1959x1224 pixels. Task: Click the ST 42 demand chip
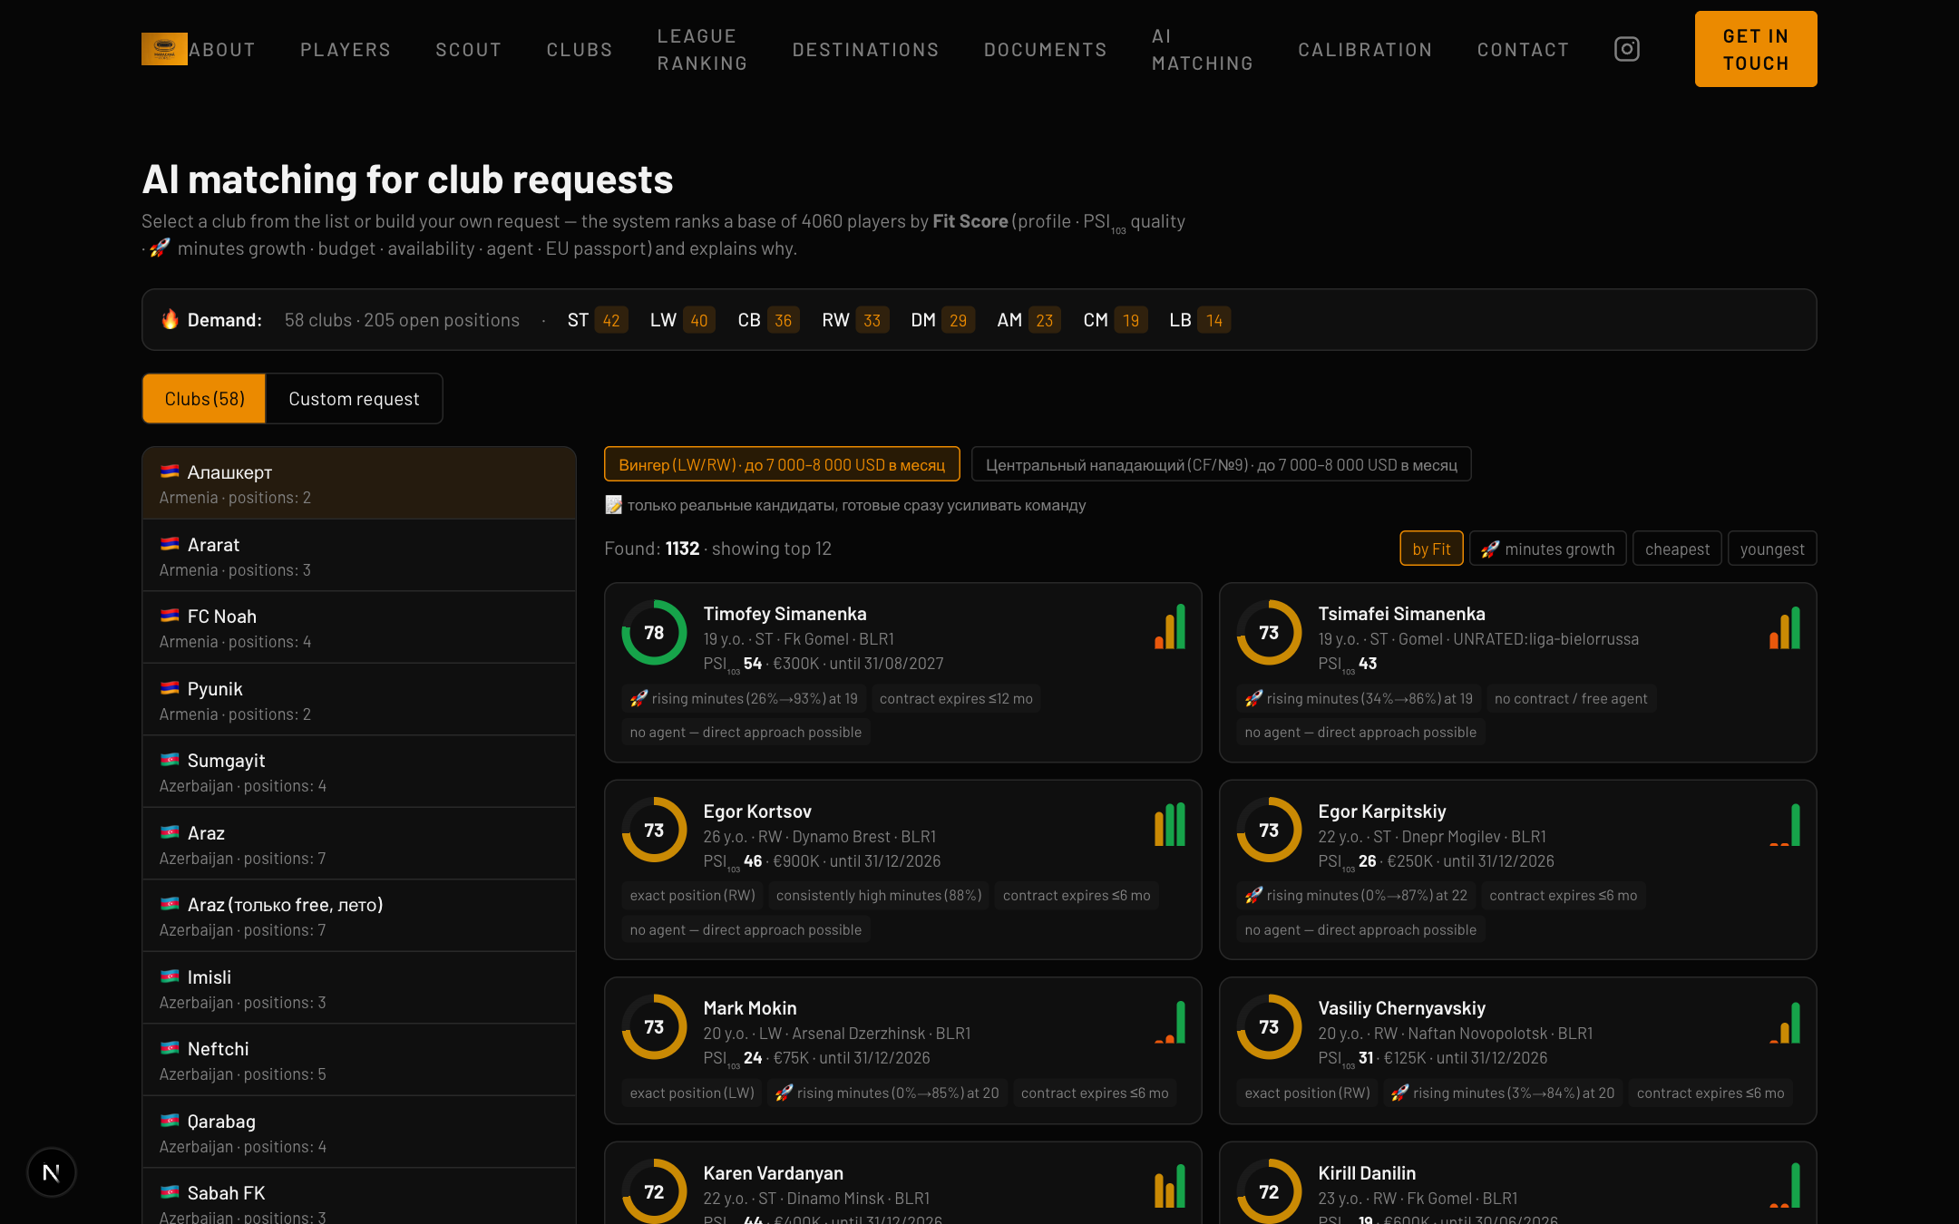coord(598,320)
